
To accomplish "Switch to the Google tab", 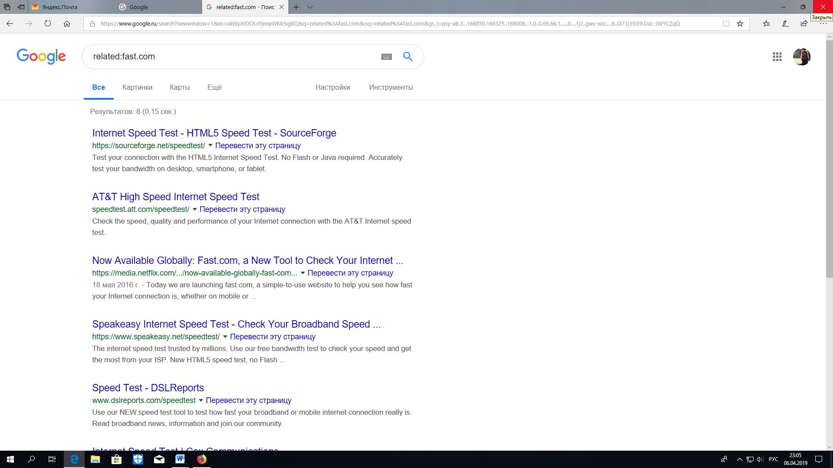I will click(158, 7).
